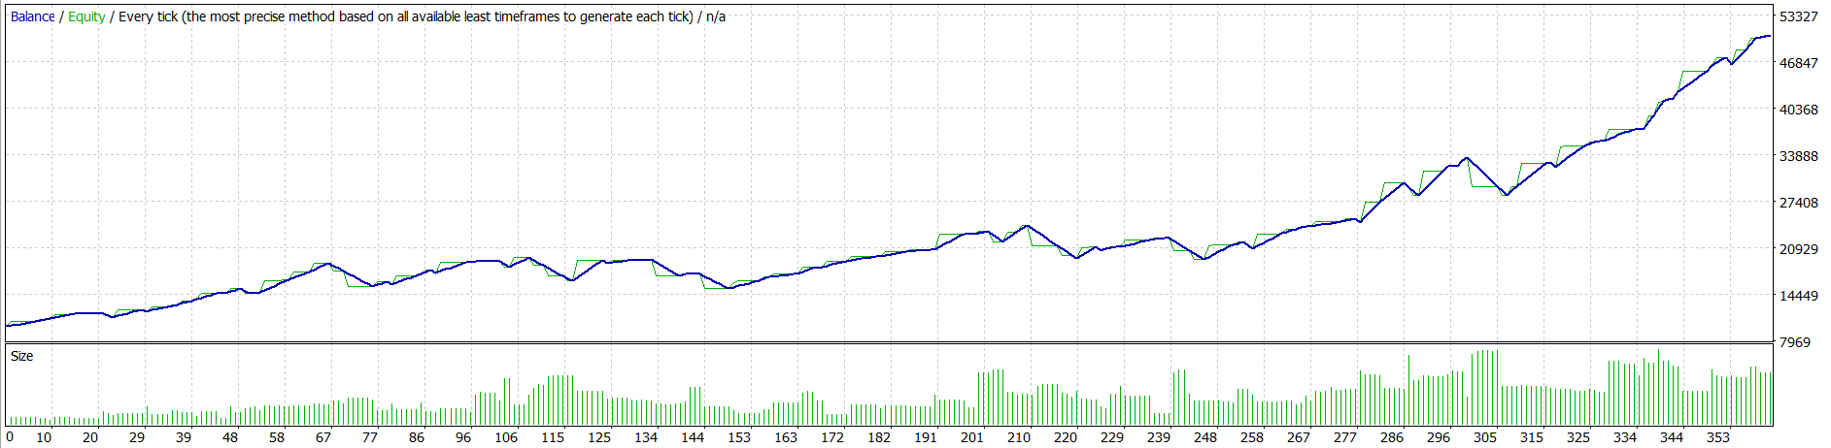Click x-axis label 163
Screen dimensions: 1831x448
click(786, 437)
